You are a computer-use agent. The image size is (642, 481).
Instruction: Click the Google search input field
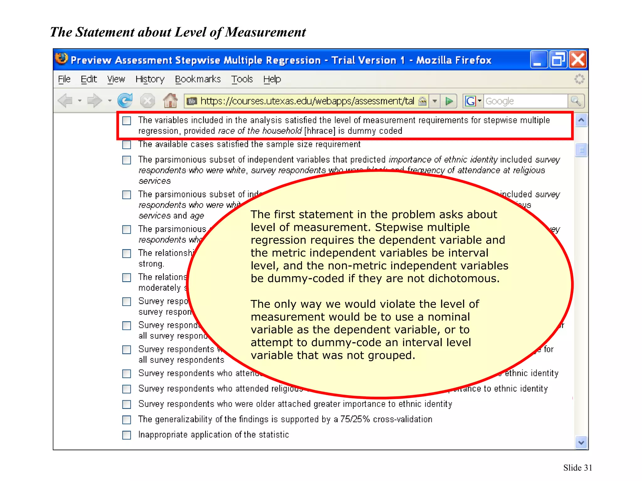click(525, 101)
